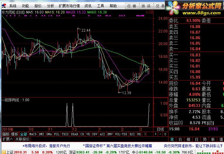The width and height of the screenshot is (224, 154).
Task: Open the 资讯 menu
Action: pos(88,6)
